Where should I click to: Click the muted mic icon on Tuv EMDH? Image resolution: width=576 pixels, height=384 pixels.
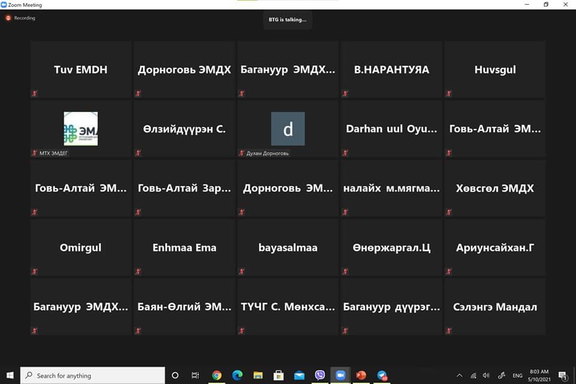point(35,94)
